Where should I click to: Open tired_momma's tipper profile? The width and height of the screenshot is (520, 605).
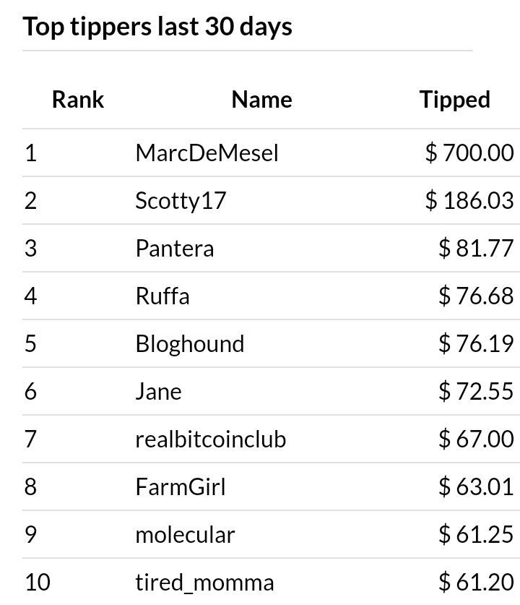pos(204,583)
